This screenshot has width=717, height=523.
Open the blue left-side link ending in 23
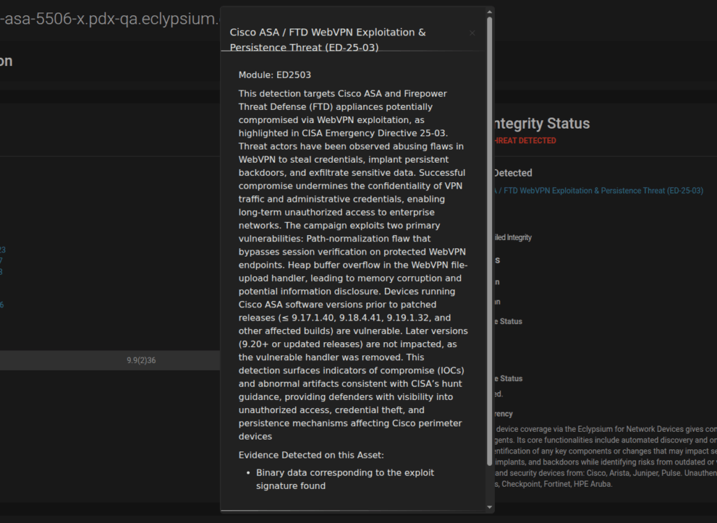[3, 250]
